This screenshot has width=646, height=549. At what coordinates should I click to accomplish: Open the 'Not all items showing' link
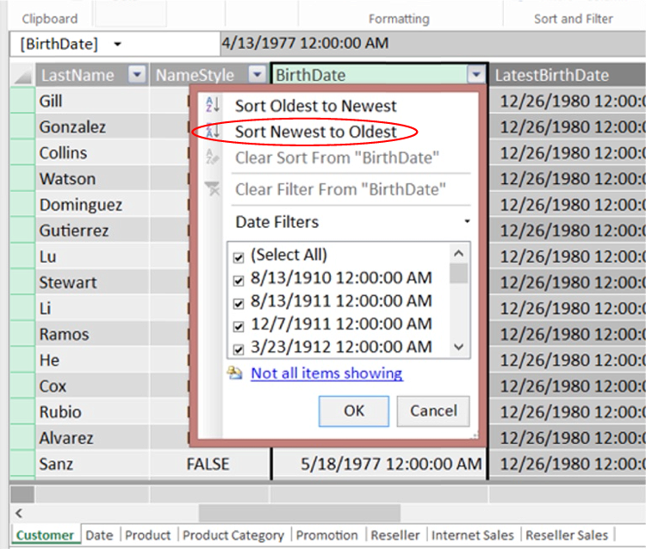326,373
